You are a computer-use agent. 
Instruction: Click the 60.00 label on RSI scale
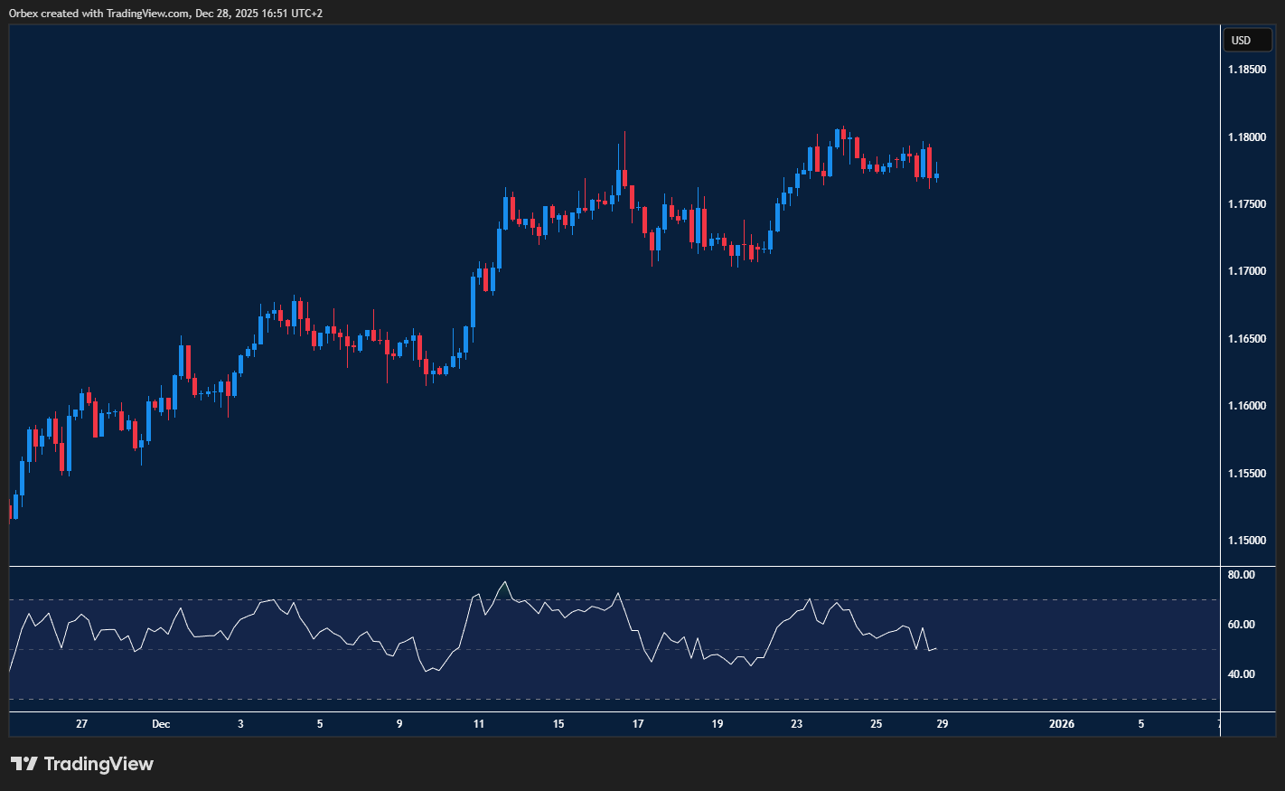[1240, 625]
